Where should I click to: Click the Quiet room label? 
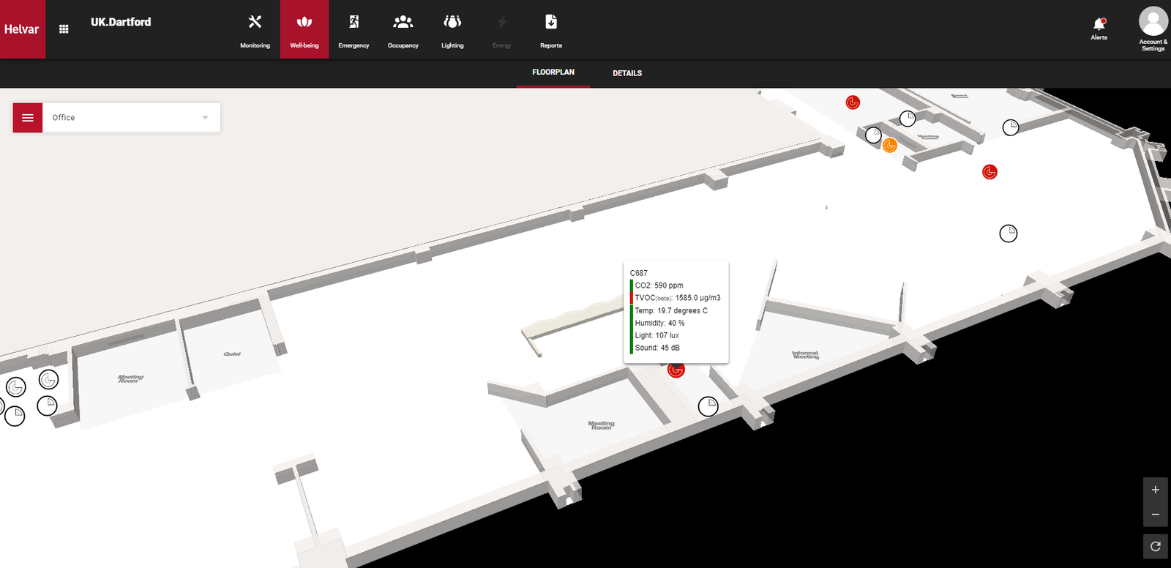[x=232, y=354]
